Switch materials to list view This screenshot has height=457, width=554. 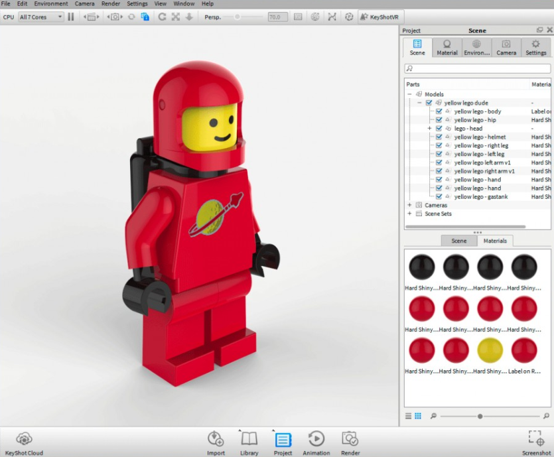pos(408,416)
